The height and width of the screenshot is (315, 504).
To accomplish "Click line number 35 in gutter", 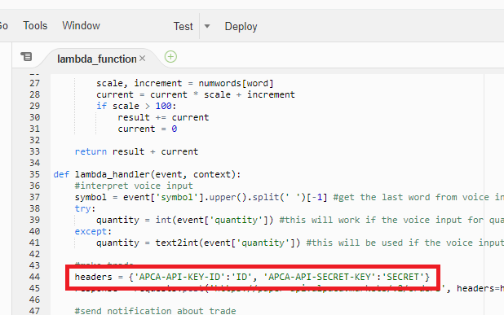I will [35, 174].
